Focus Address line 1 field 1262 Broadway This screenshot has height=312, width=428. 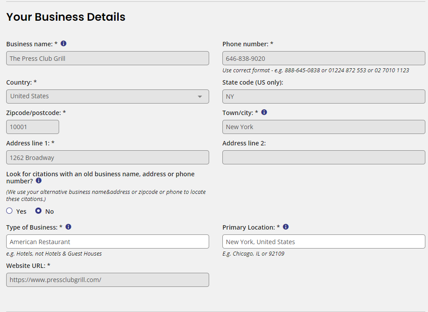(108, 157)
